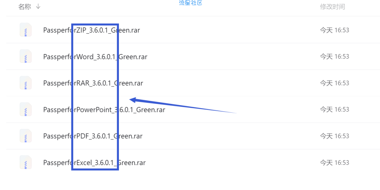
Task: Sort files by 名称 column header
Action: pos(25,7)
